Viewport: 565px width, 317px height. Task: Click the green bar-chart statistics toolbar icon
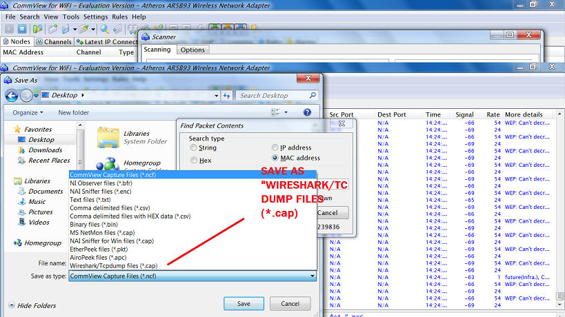click(x=37, y=29)
